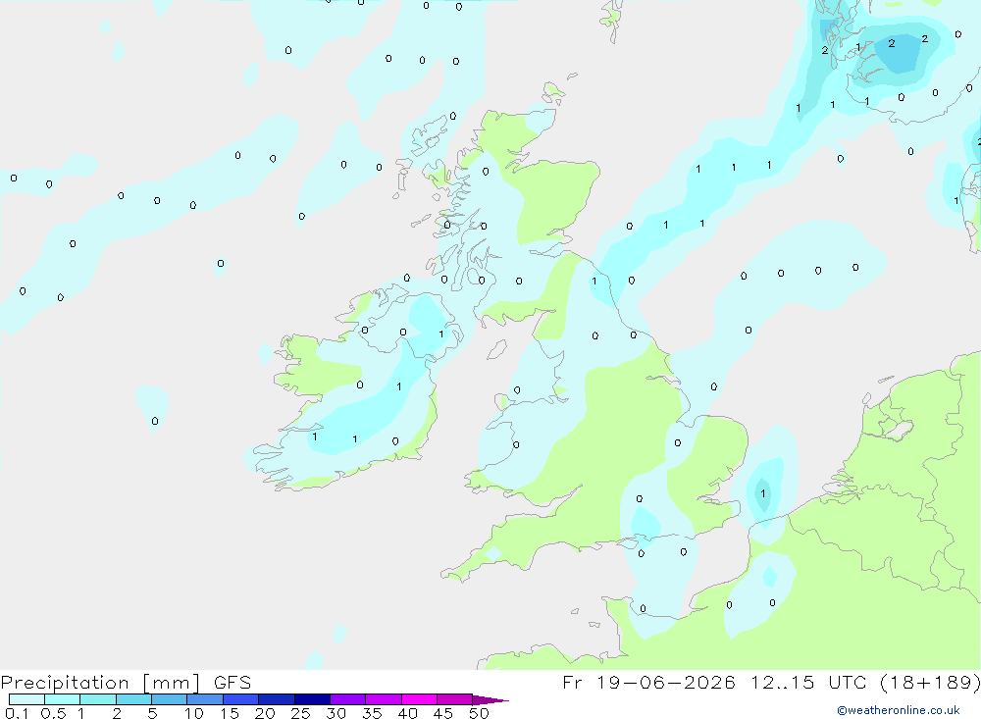The image size is (981, 719).
Task: Click the '50' legend scale label
Action: [479, 713]
